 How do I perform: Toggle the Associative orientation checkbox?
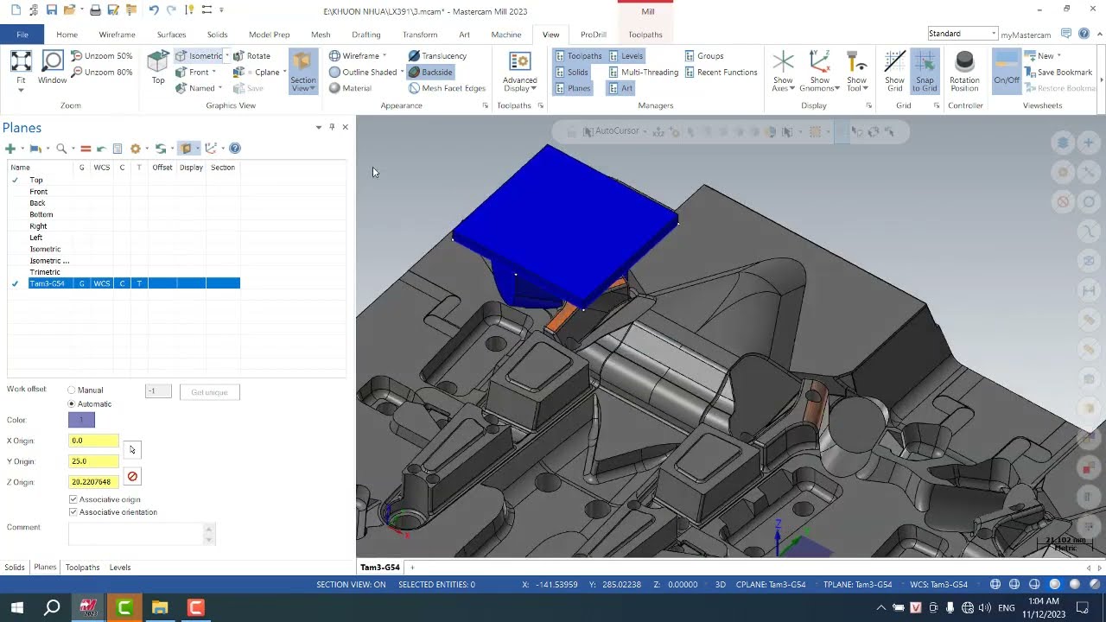73,512
